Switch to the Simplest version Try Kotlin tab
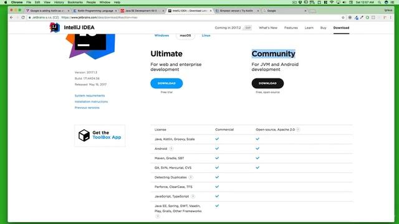This screenshot has width=399, height=224. 237,11
